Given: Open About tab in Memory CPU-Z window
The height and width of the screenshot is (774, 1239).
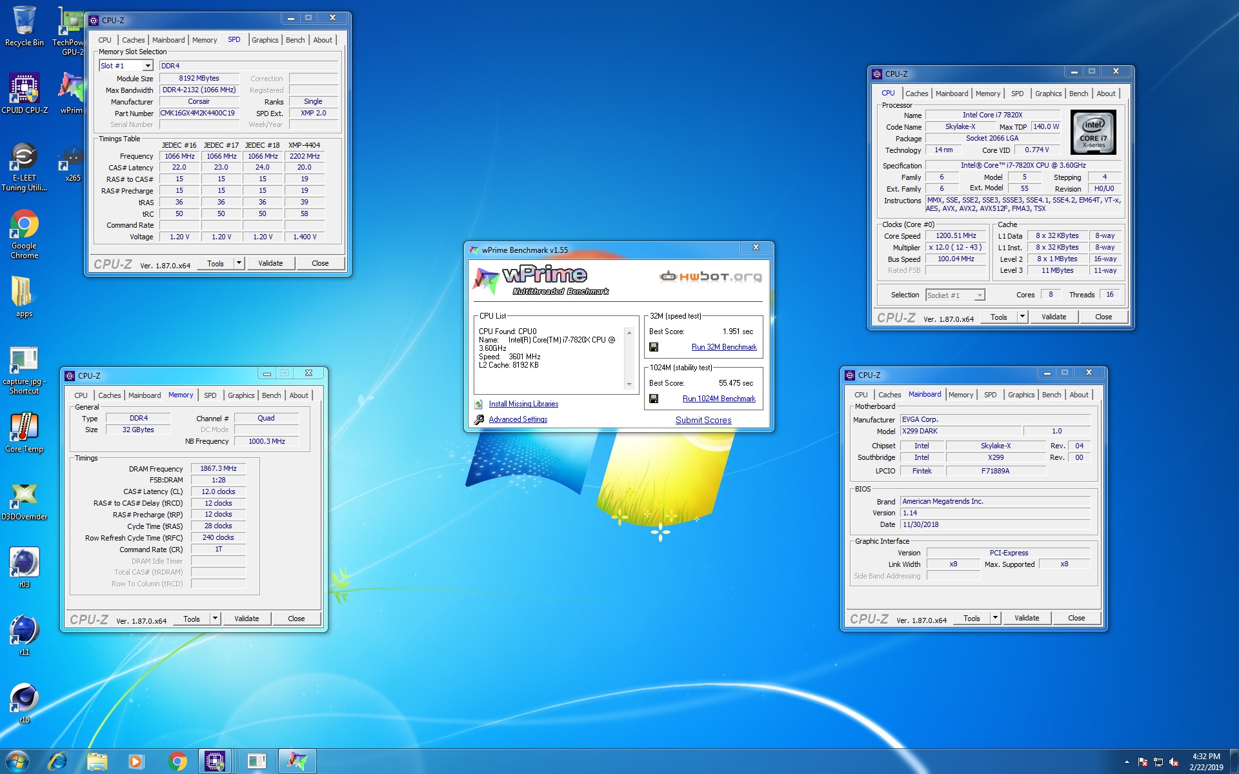Looking at the screenshot, I should click(298, 395).
